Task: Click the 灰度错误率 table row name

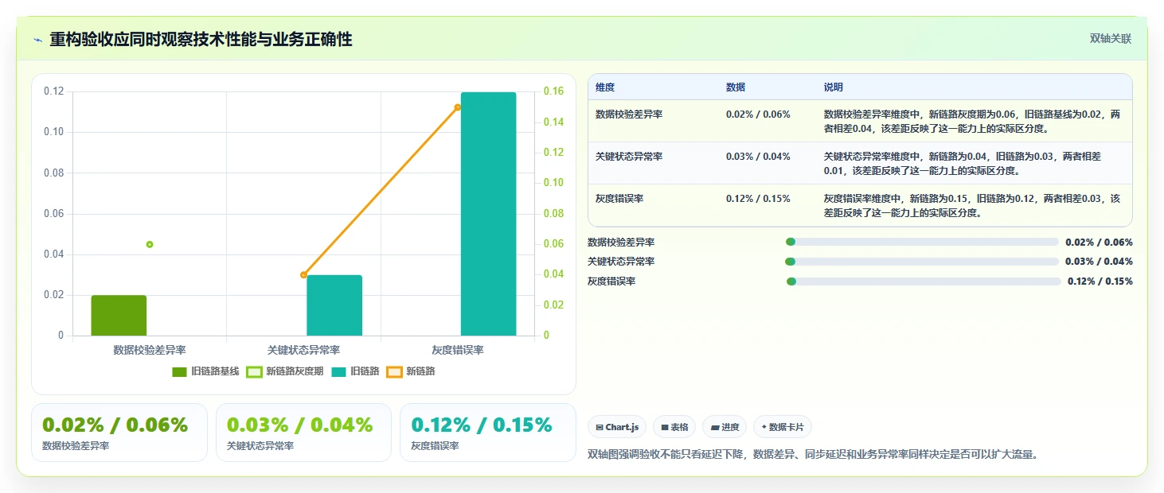Action: (x=619, y=199)
